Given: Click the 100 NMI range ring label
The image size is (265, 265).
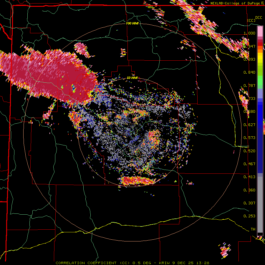Looking at the screenshot, I should tap(132, 23).
